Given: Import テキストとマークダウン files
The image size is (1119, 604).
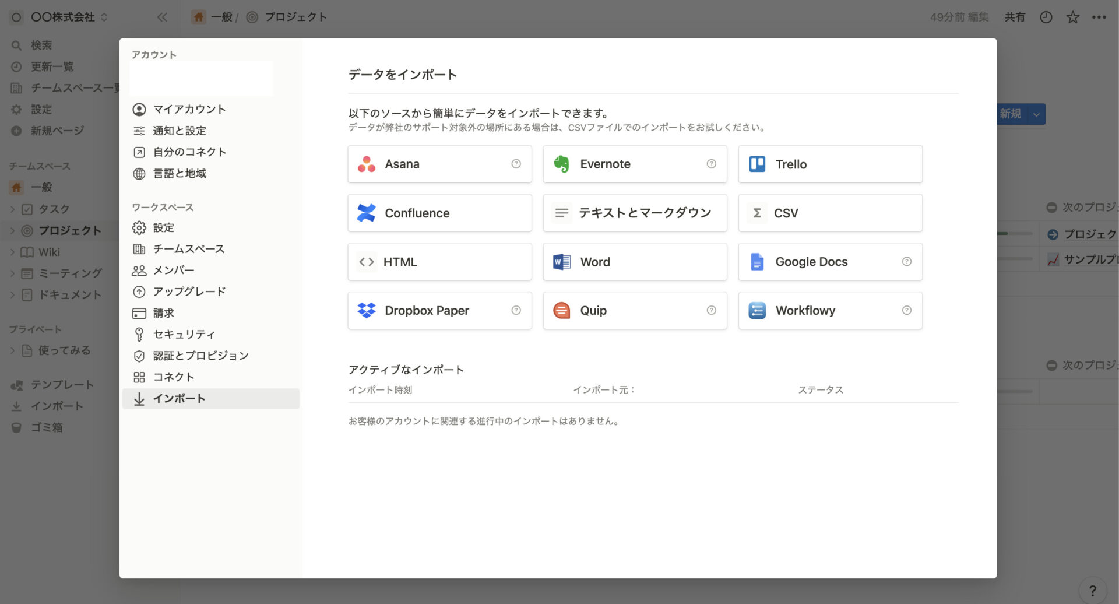Looking at the screenshot, I should pyautogui.click(x=635, y=213).
